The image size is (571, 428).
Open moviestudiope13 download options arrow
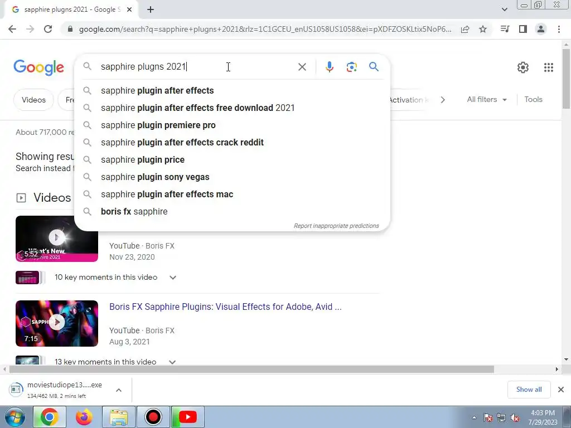[x=119, y=390]
